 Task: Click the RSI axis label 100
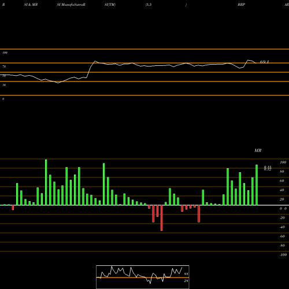click(5, 53)
